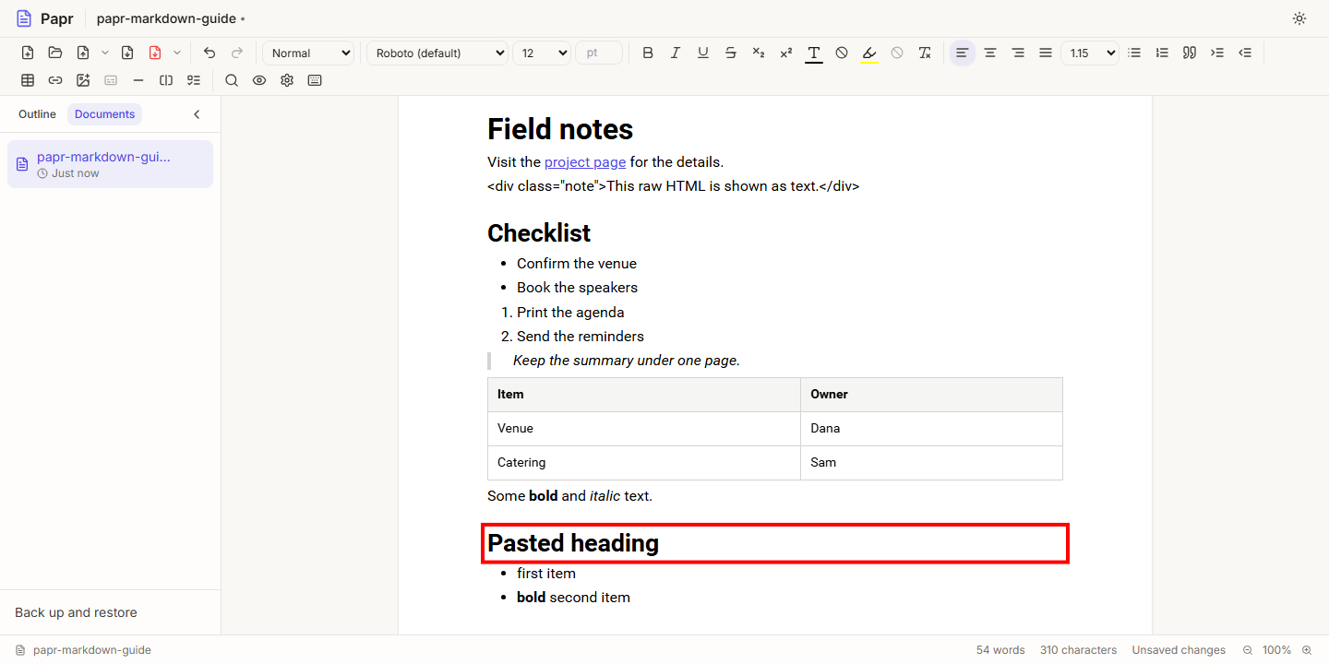1329x664 pixels.
Task: Click the Catering table cell
Action: point(644,463)
